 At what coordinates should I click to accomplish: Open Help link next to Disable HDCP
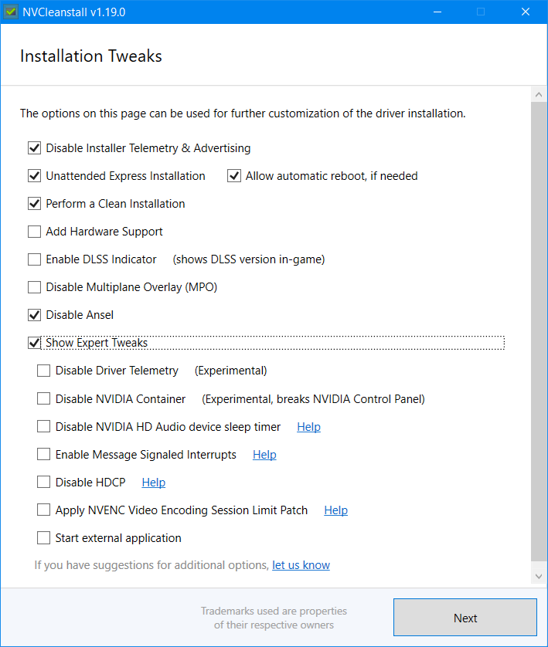click(153, 482)
